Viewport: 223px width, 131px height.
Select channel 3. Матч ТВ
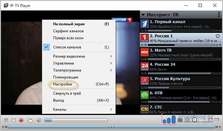[x=181, y=54]
